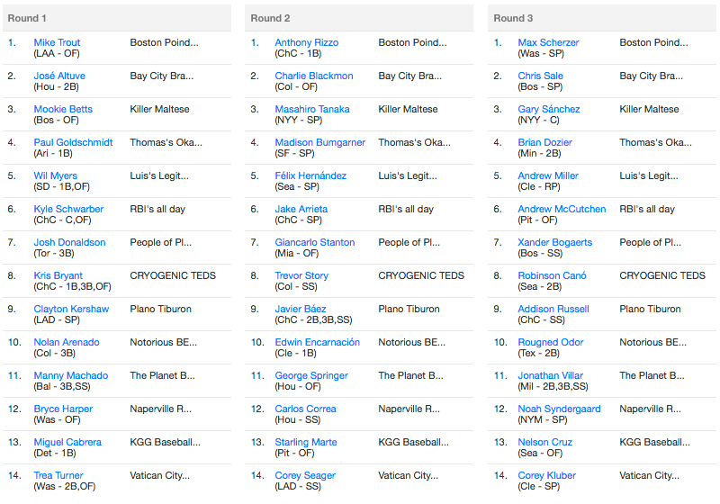This screenshot has width=720, height=504.
Task: Open Bryce Harper's player link
Action: (x=63, y=409)
